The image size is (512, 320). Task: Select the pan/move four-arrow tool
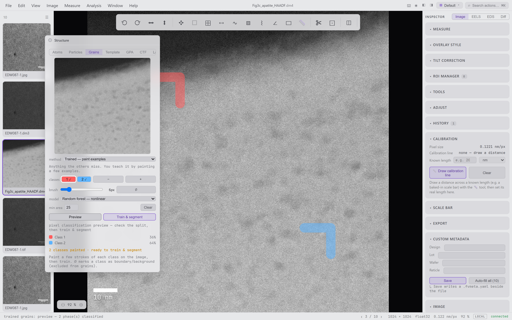coord(181,23)
